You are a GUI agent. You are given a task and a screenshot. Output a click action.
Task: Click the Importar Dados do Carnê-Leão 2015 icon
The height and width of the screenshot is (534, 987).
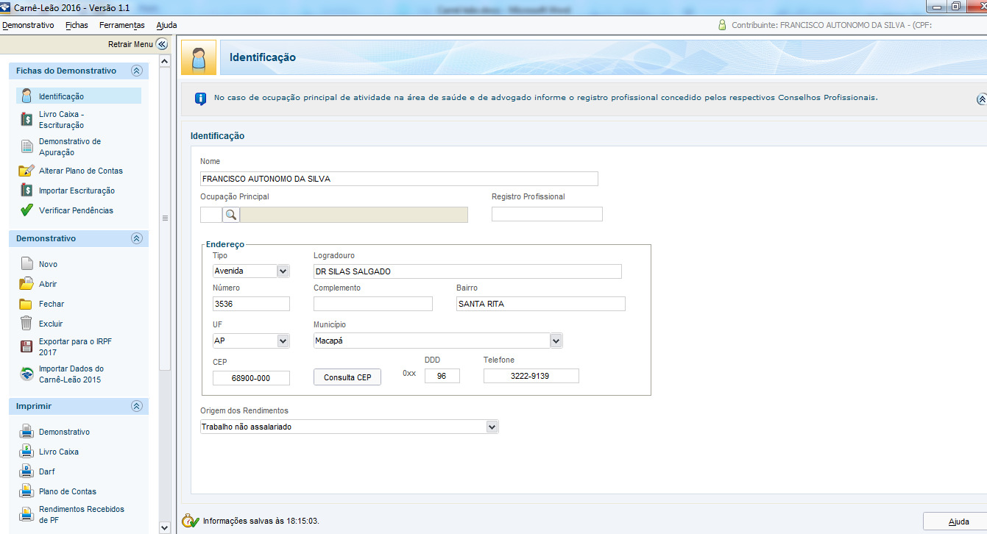[26, 374]
